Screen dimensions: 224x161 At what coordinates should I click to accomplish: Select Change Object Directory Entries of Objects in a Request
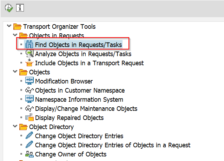point(112,145)
